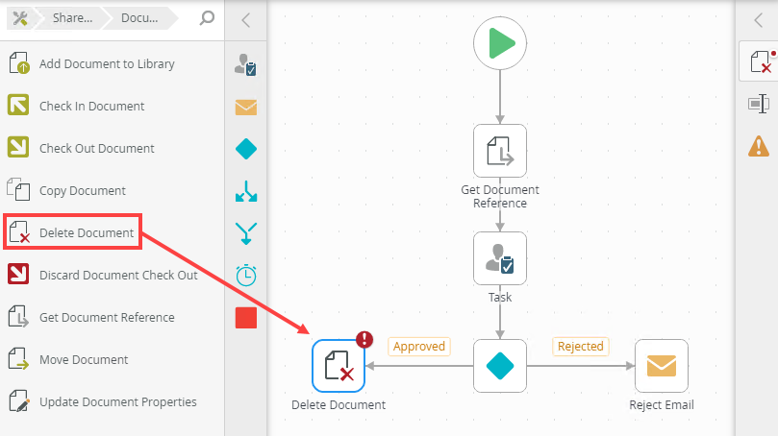
Task: Click the Copy Document label
Action: coord(83,191)
